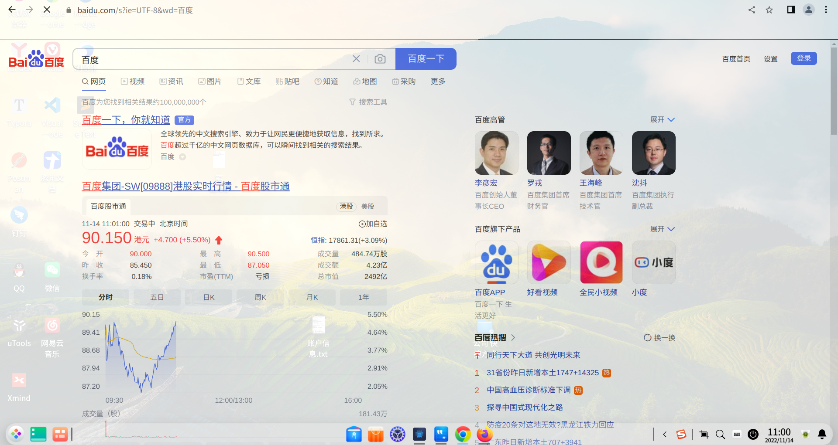The image size is (838, 445).
Task: Click the Sogou input method tray icon
Action: point(681,435)
